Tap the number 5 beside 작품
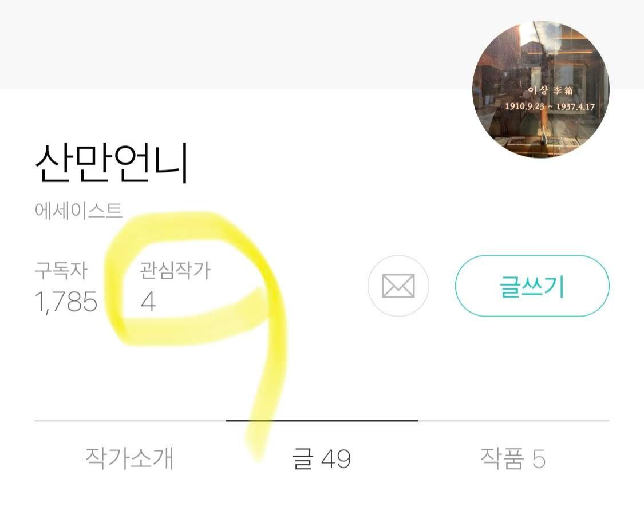Image resolution: width=644 pixels, height=518 pixels. [x=539, y=459]
